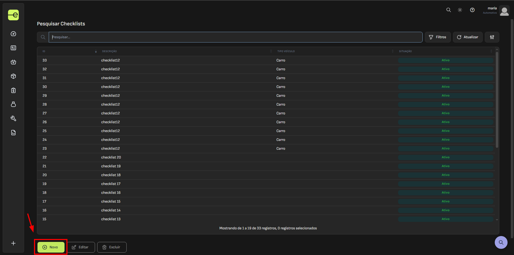
Task: Click the top bar search magnifier icon
Action: (x=449, y=10)
